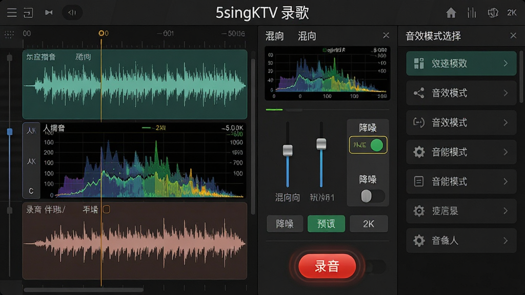
Task: Click the green progress bar under spectrum
Action: click(274, 110)
